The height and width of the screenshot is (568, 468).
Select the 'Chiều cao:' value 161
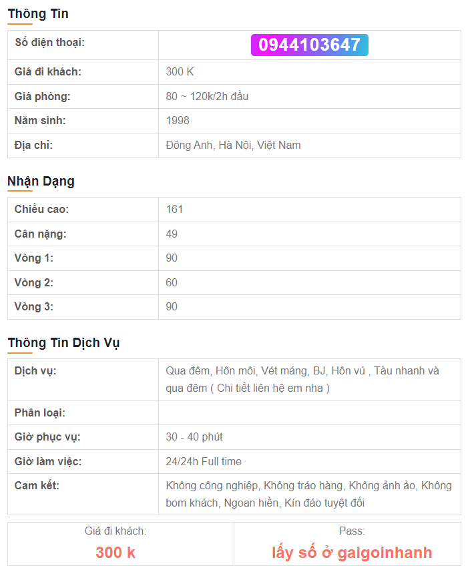point(174,210)
